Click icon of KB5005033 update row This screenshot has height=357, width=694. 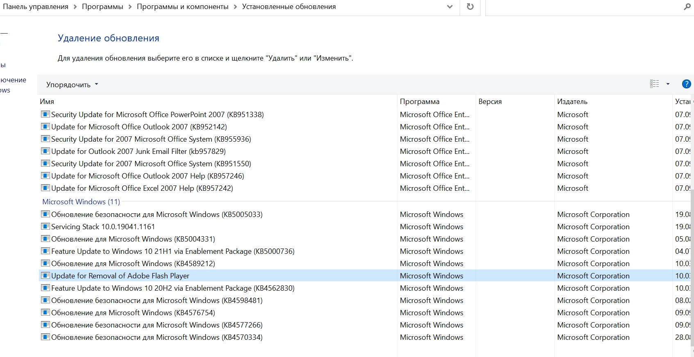(x=45, y=214)
